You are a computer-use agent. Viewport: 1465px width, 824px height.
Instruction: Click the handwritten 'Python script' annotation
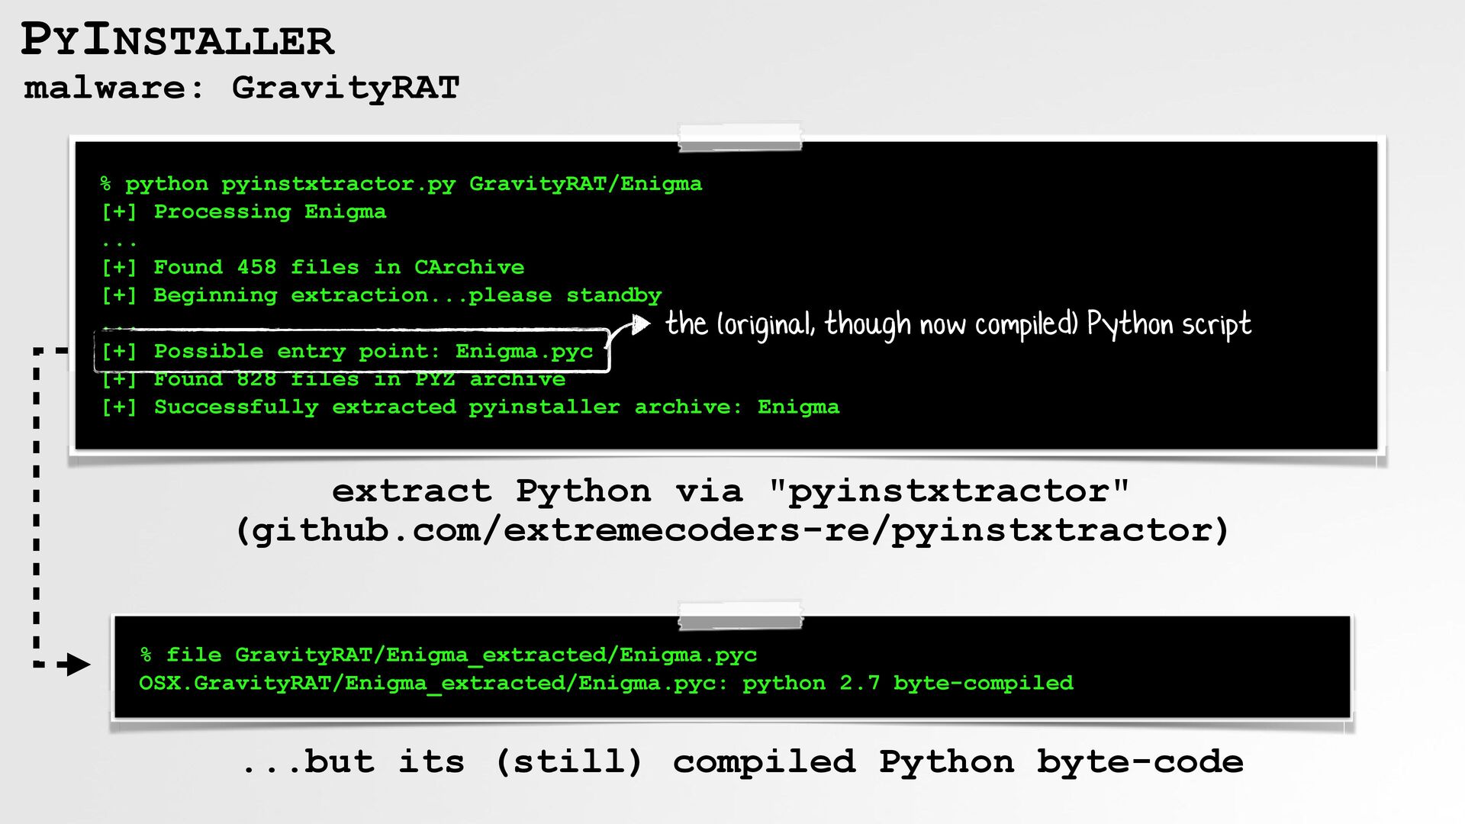point(958,324)
